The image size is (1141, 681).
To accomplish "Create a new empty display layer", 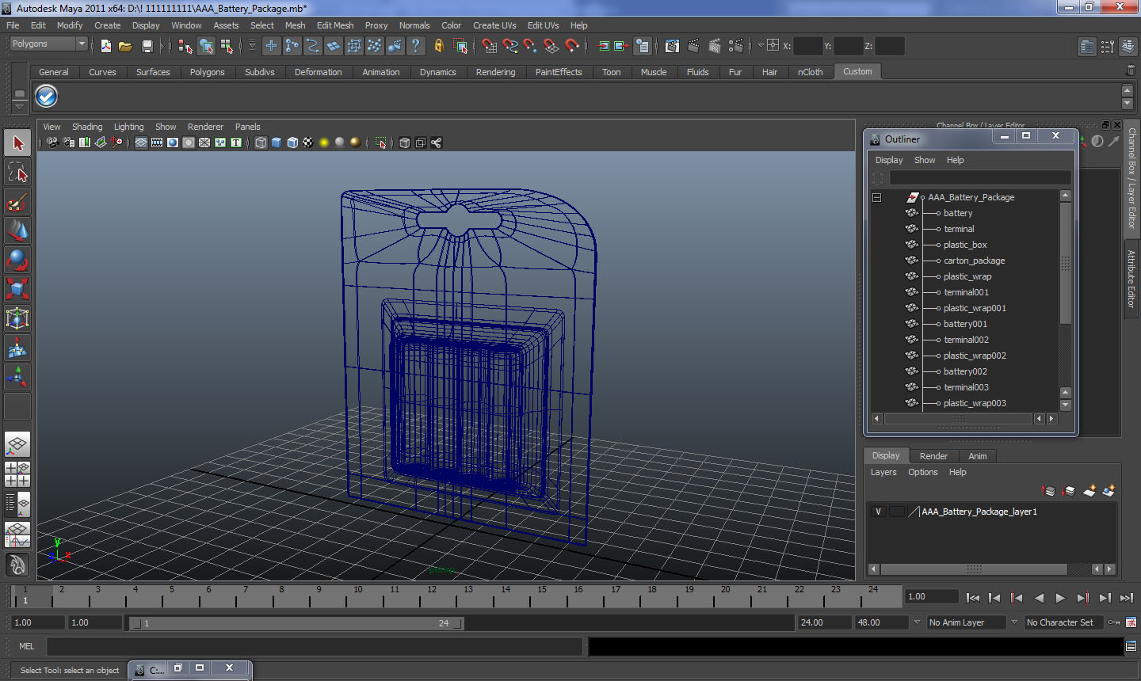I will (1089, 491).
